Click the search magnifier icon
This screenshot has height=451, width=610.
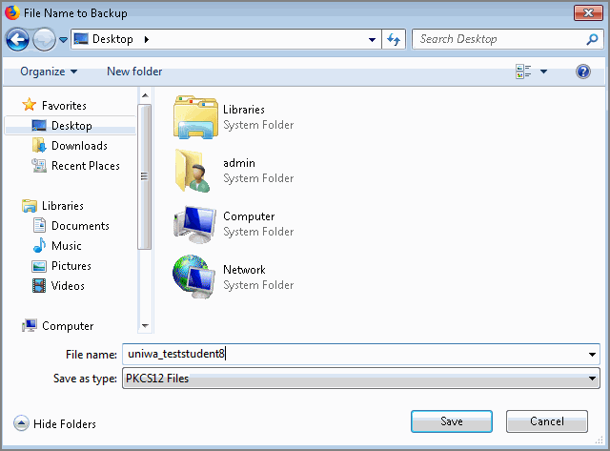tap(592, 39)
